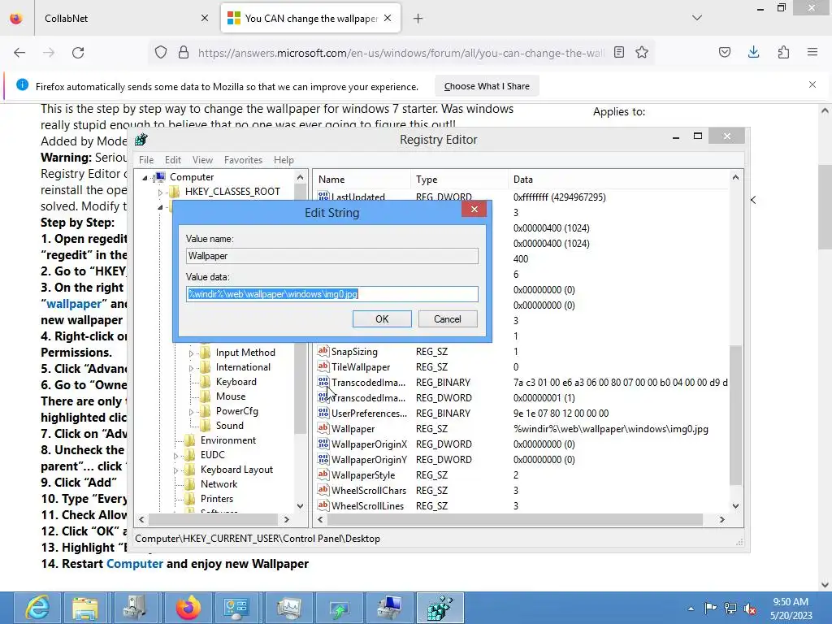Open the Firefox extensions icon

click(784, 53)
